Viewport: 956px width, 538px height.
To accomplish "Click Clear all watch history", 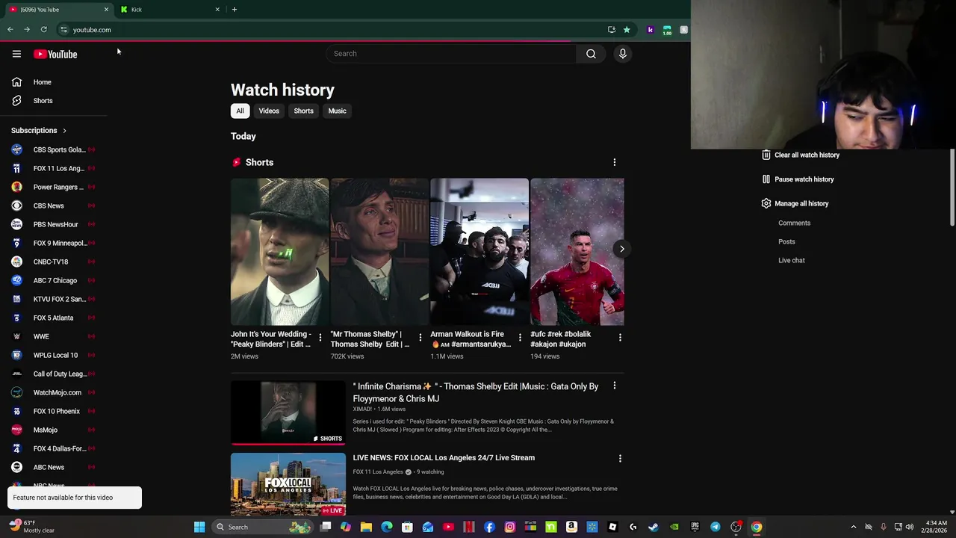I will coord(807,155).
